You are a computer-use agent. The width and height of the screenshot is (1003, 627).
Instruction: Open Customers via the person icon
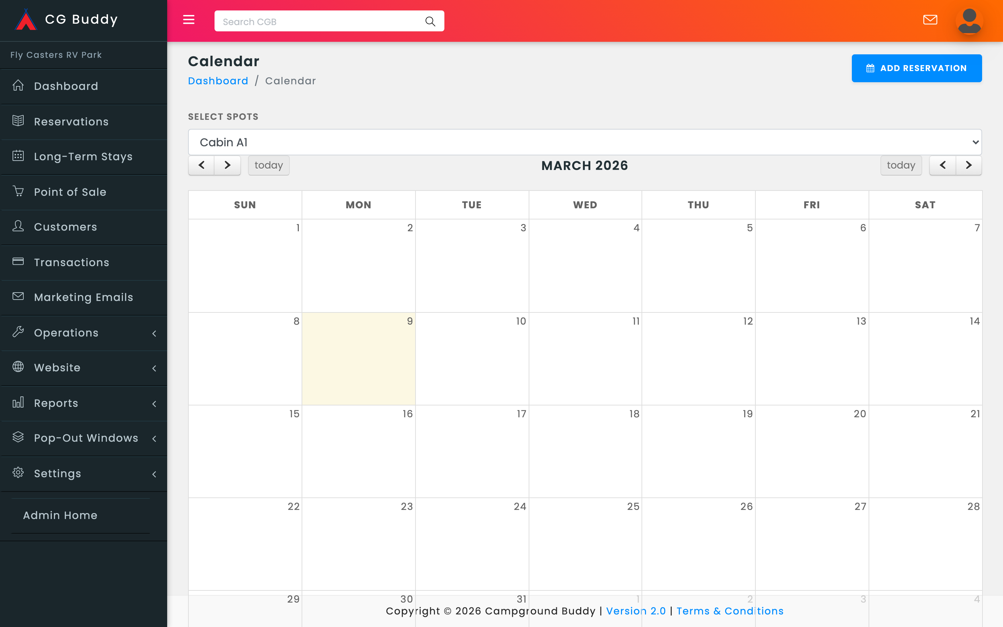(18, 226)
